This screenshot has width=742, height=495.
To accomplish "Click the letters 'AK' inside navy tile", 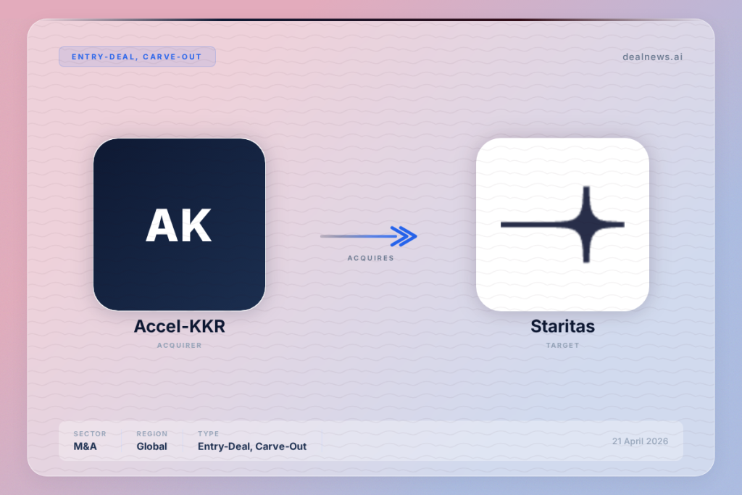I will click(178, 225).
